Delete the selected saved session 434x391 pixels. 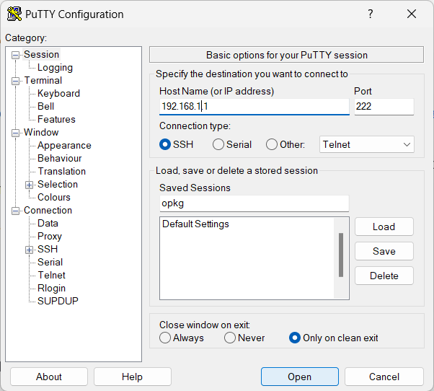point(384,276)
